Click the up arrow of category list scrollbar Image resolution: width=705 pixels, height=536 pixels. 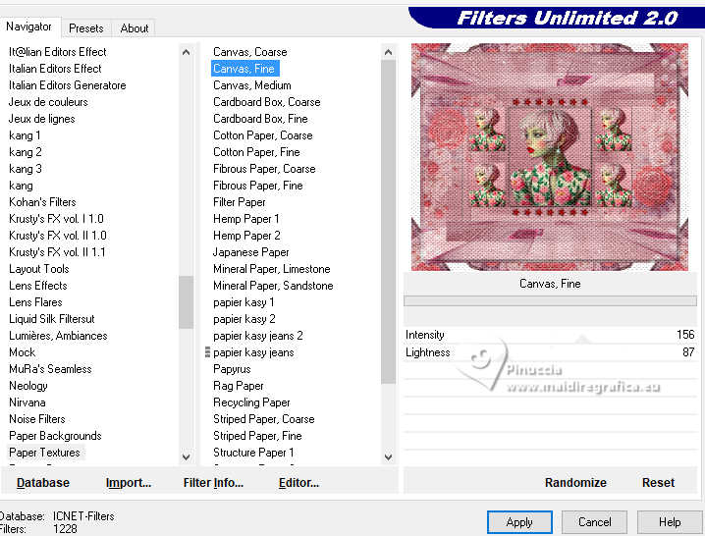click(x=186, y=52)
